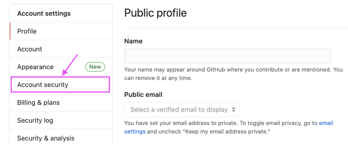
Task: Click the name visibility help text
Action: [233, 74]
